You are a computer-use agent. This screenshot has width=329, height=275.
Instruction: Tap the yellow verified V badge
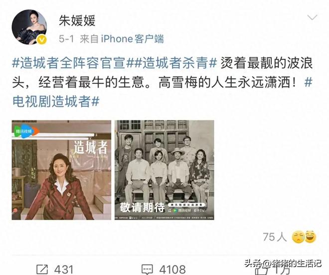[42, 39]
